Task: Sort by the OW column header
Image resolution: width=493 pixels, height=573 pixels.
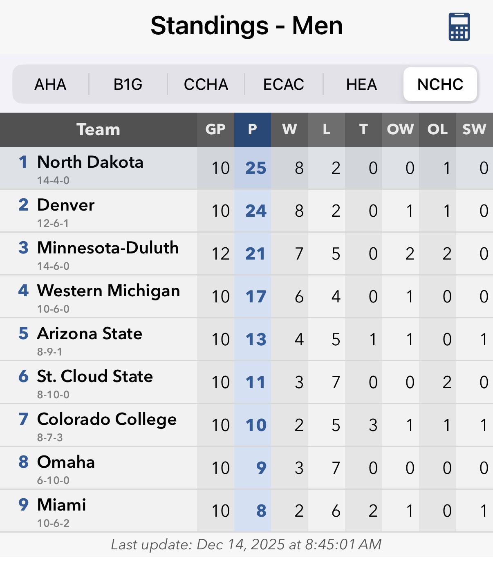Action: [400, 129]
